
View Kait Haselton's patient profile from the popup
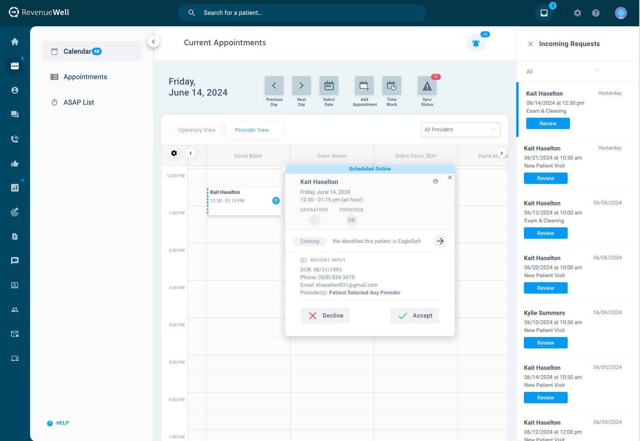tap(435, 182)
